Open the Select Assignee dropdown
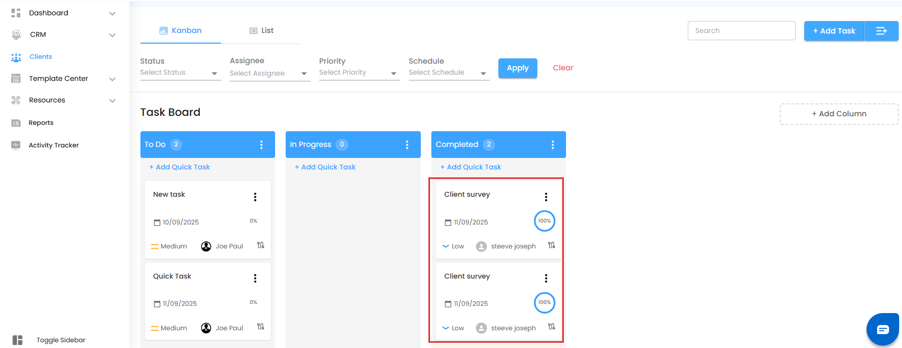 [270, 74]
